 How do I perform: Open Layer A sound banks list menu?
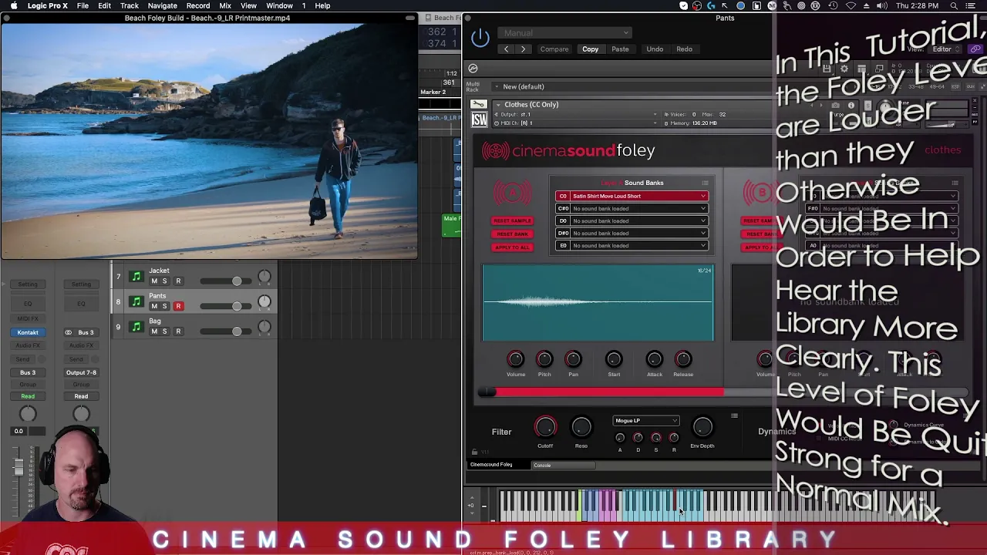pyautogui.click(x=705, y=183)
